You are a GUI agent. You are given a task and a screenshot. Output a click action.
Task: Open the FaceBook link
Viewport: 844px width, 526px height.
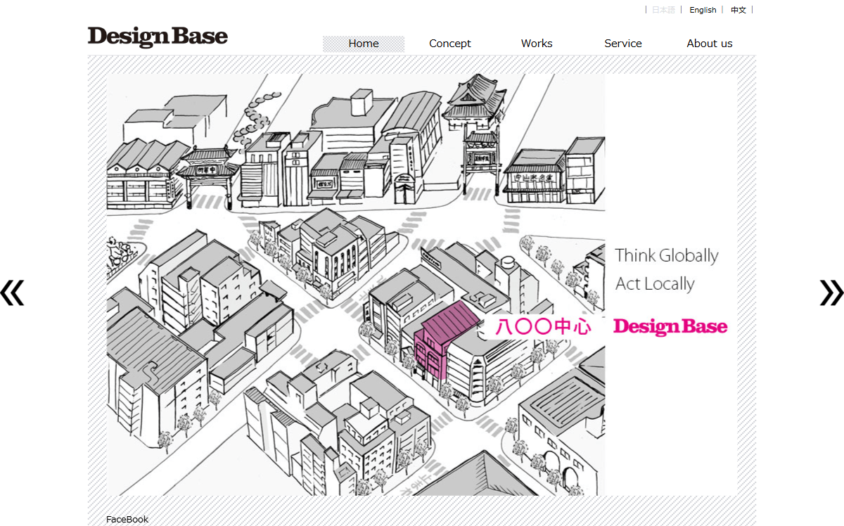pos(127,520)
